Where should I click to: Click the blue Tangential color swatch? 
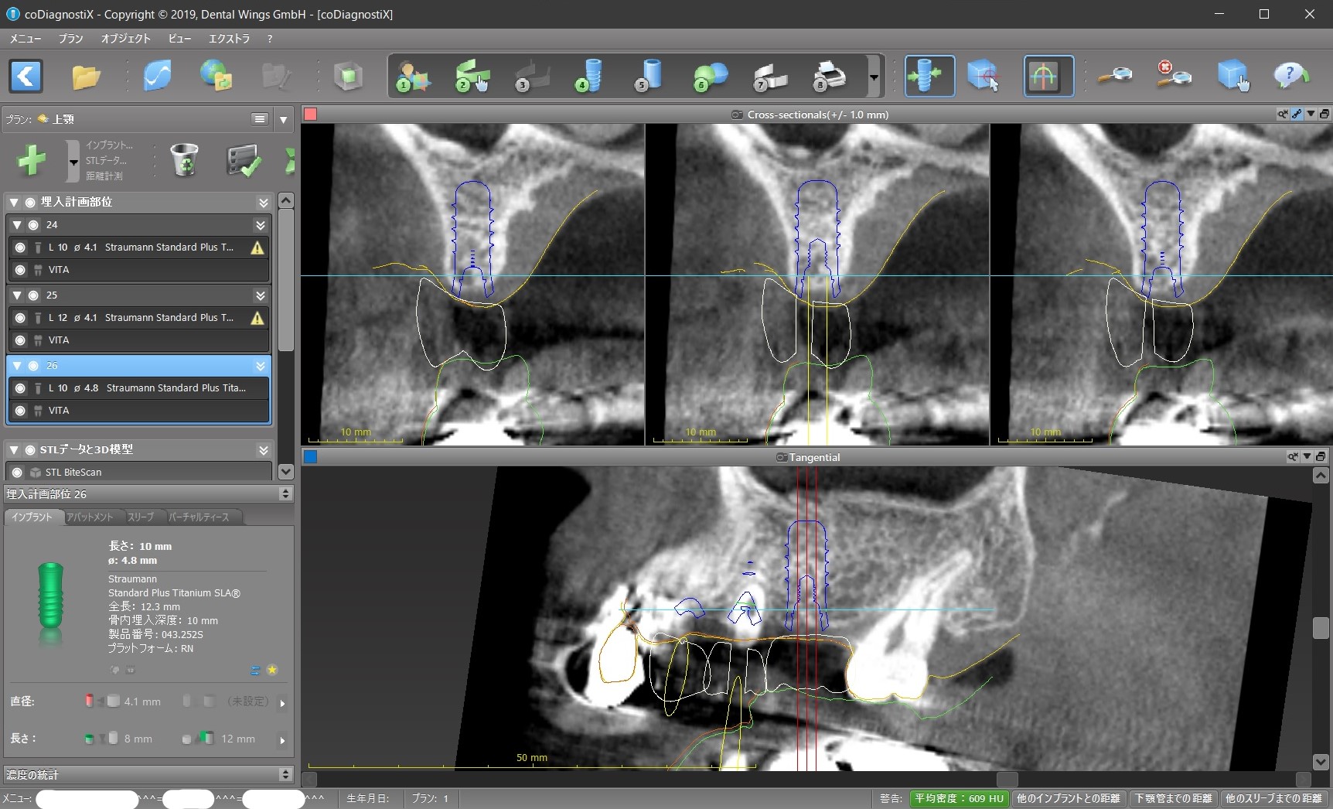click(310, 457)
